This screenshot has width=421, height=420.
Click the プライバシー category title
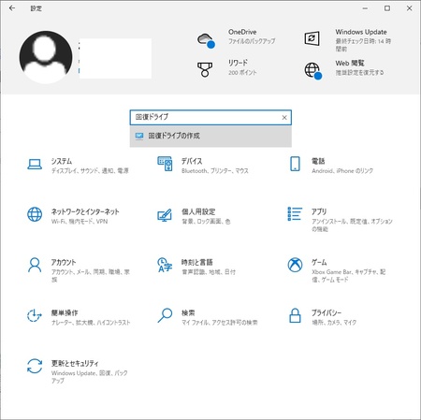click(327, 312)
